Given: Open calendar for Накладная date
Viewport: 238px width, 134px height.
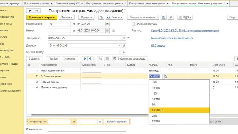Looking at the screenshot, I should pos(107,24).
